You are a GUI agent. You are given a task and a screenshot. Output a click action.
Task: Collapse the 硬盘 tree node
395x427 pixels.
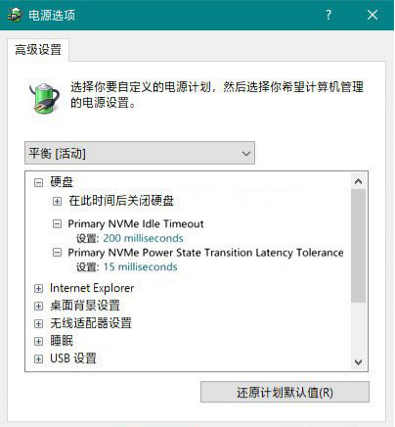point(38,182)
